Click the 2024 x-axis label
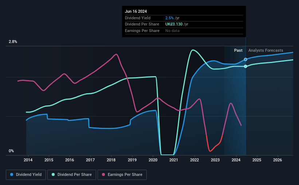Viewport: 299px width, 185px height. point(236,160)
